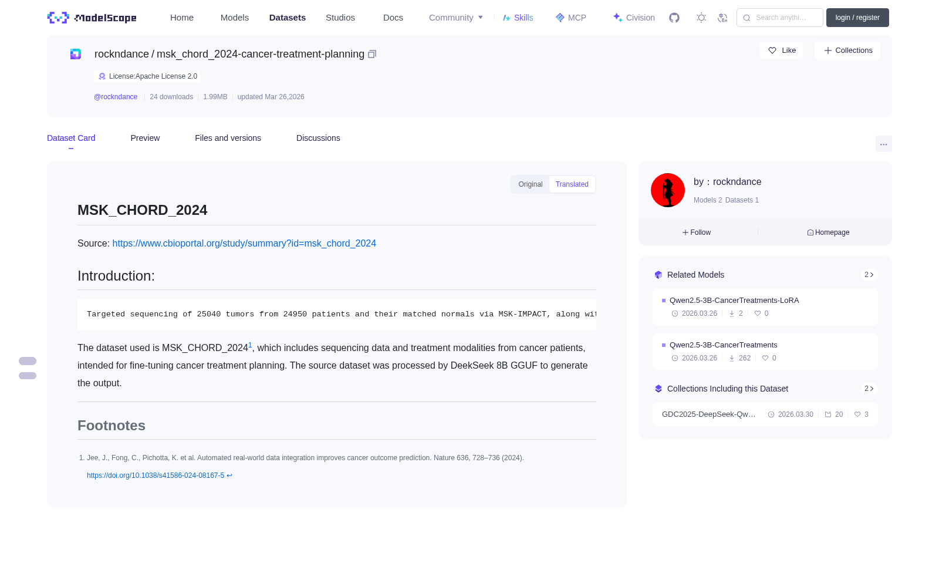Open MCP page link

(x=571, y=18)
